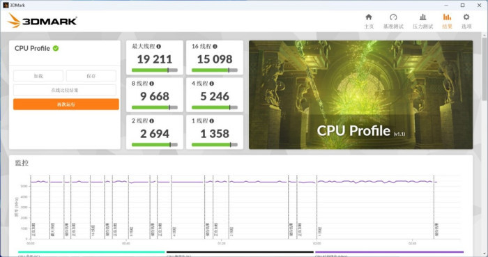This screenshot has width=488, height=257.
Task: Click the 4 线程 marker in monitoring chart
Action: pyautogui.click(x=174, y=231)
